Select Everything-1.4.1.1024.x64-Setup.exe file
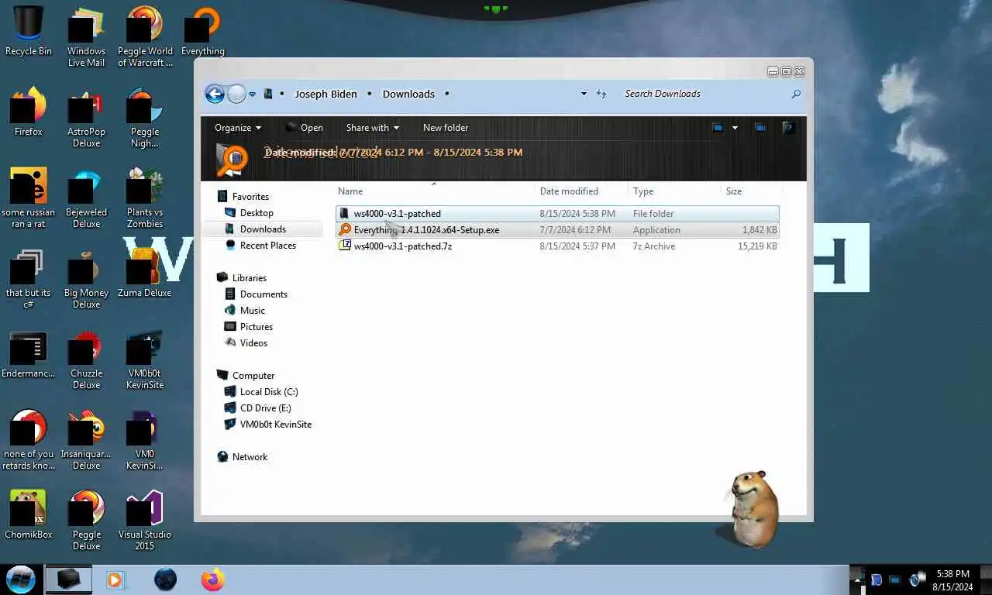Viewport: 992px width, 595px height. (557, 230)
